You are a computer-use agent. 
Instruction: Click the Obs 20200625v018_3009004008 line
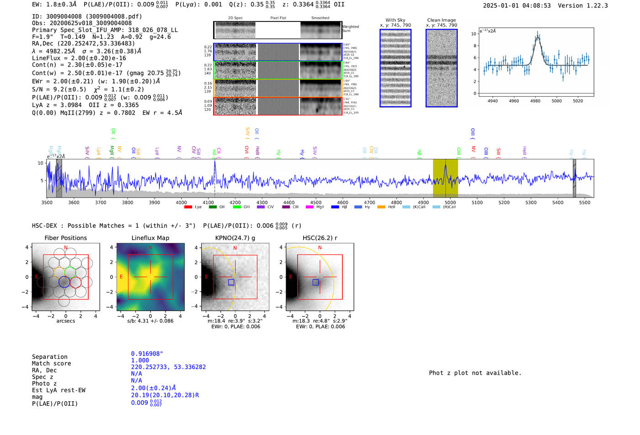(x=82, y=23)
